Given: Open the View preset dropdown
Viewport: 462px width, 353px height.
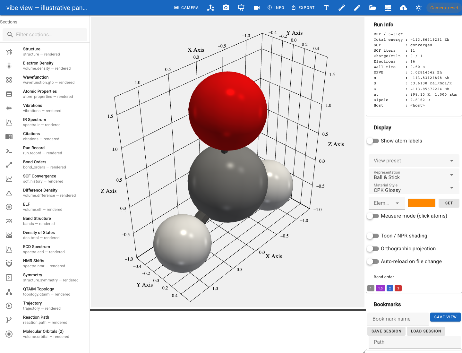Looking at the screenshot, I should click(x=414, y=161).
